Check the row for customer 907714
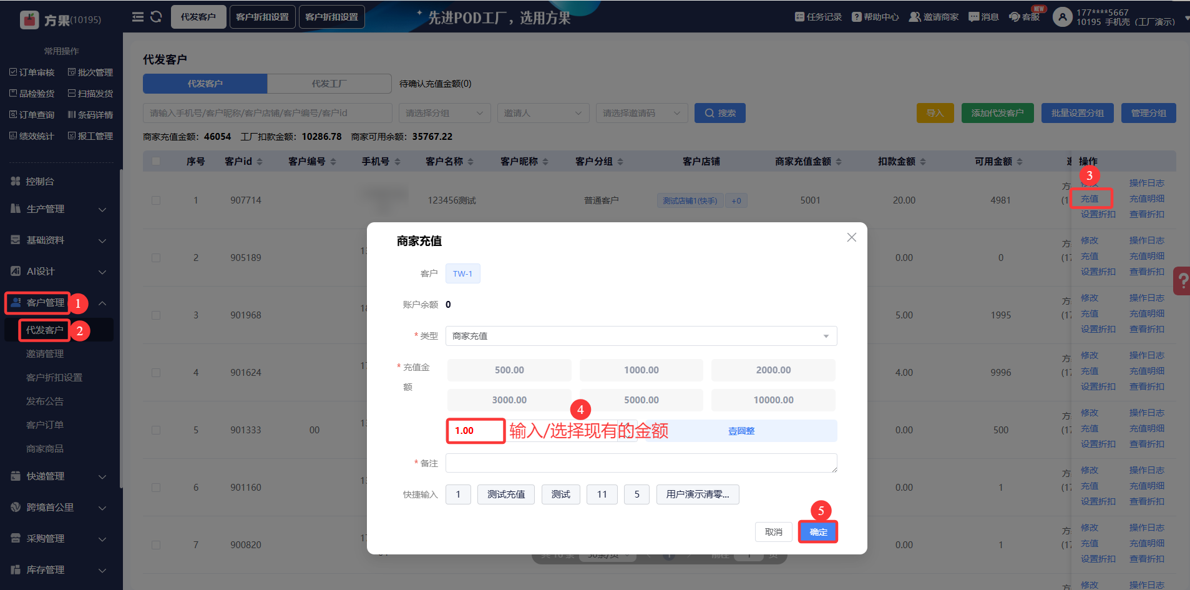 point(156,200)
